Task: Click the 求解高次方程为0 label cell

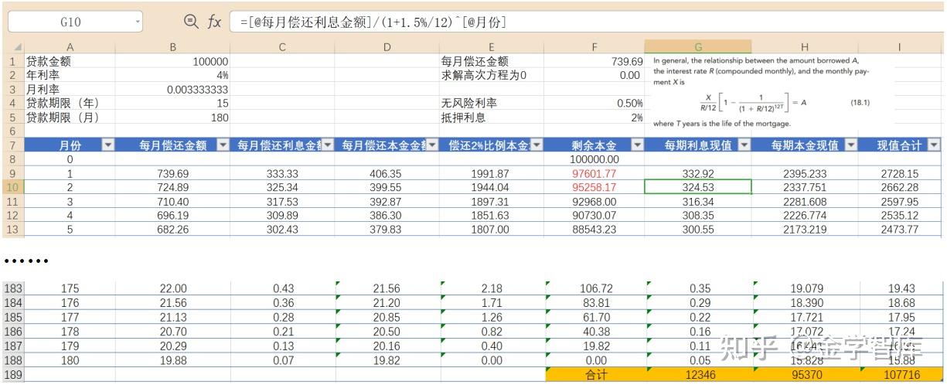Action: click(x=491, y=75)
